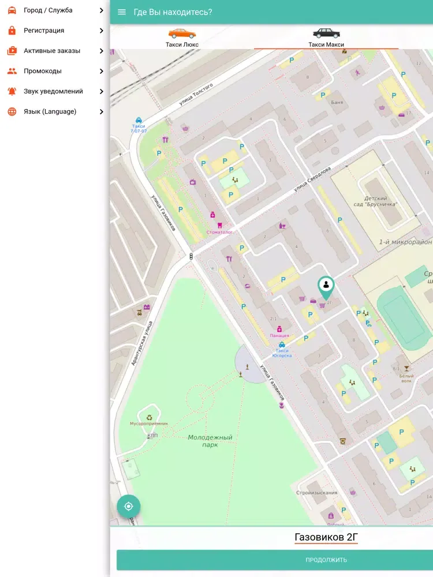Click the улица Толстого street label

click(x=196, y=95)
